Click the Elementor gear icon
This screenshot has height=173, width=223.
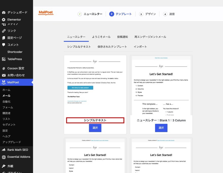(4, 19)
